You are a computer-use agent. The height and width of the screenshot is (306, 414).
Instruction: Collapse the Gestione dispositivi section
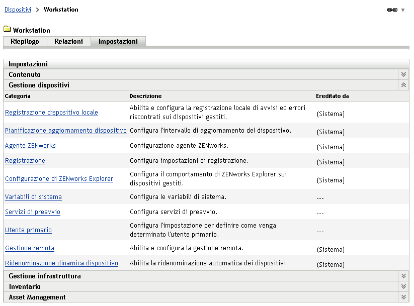coord(403,84)
